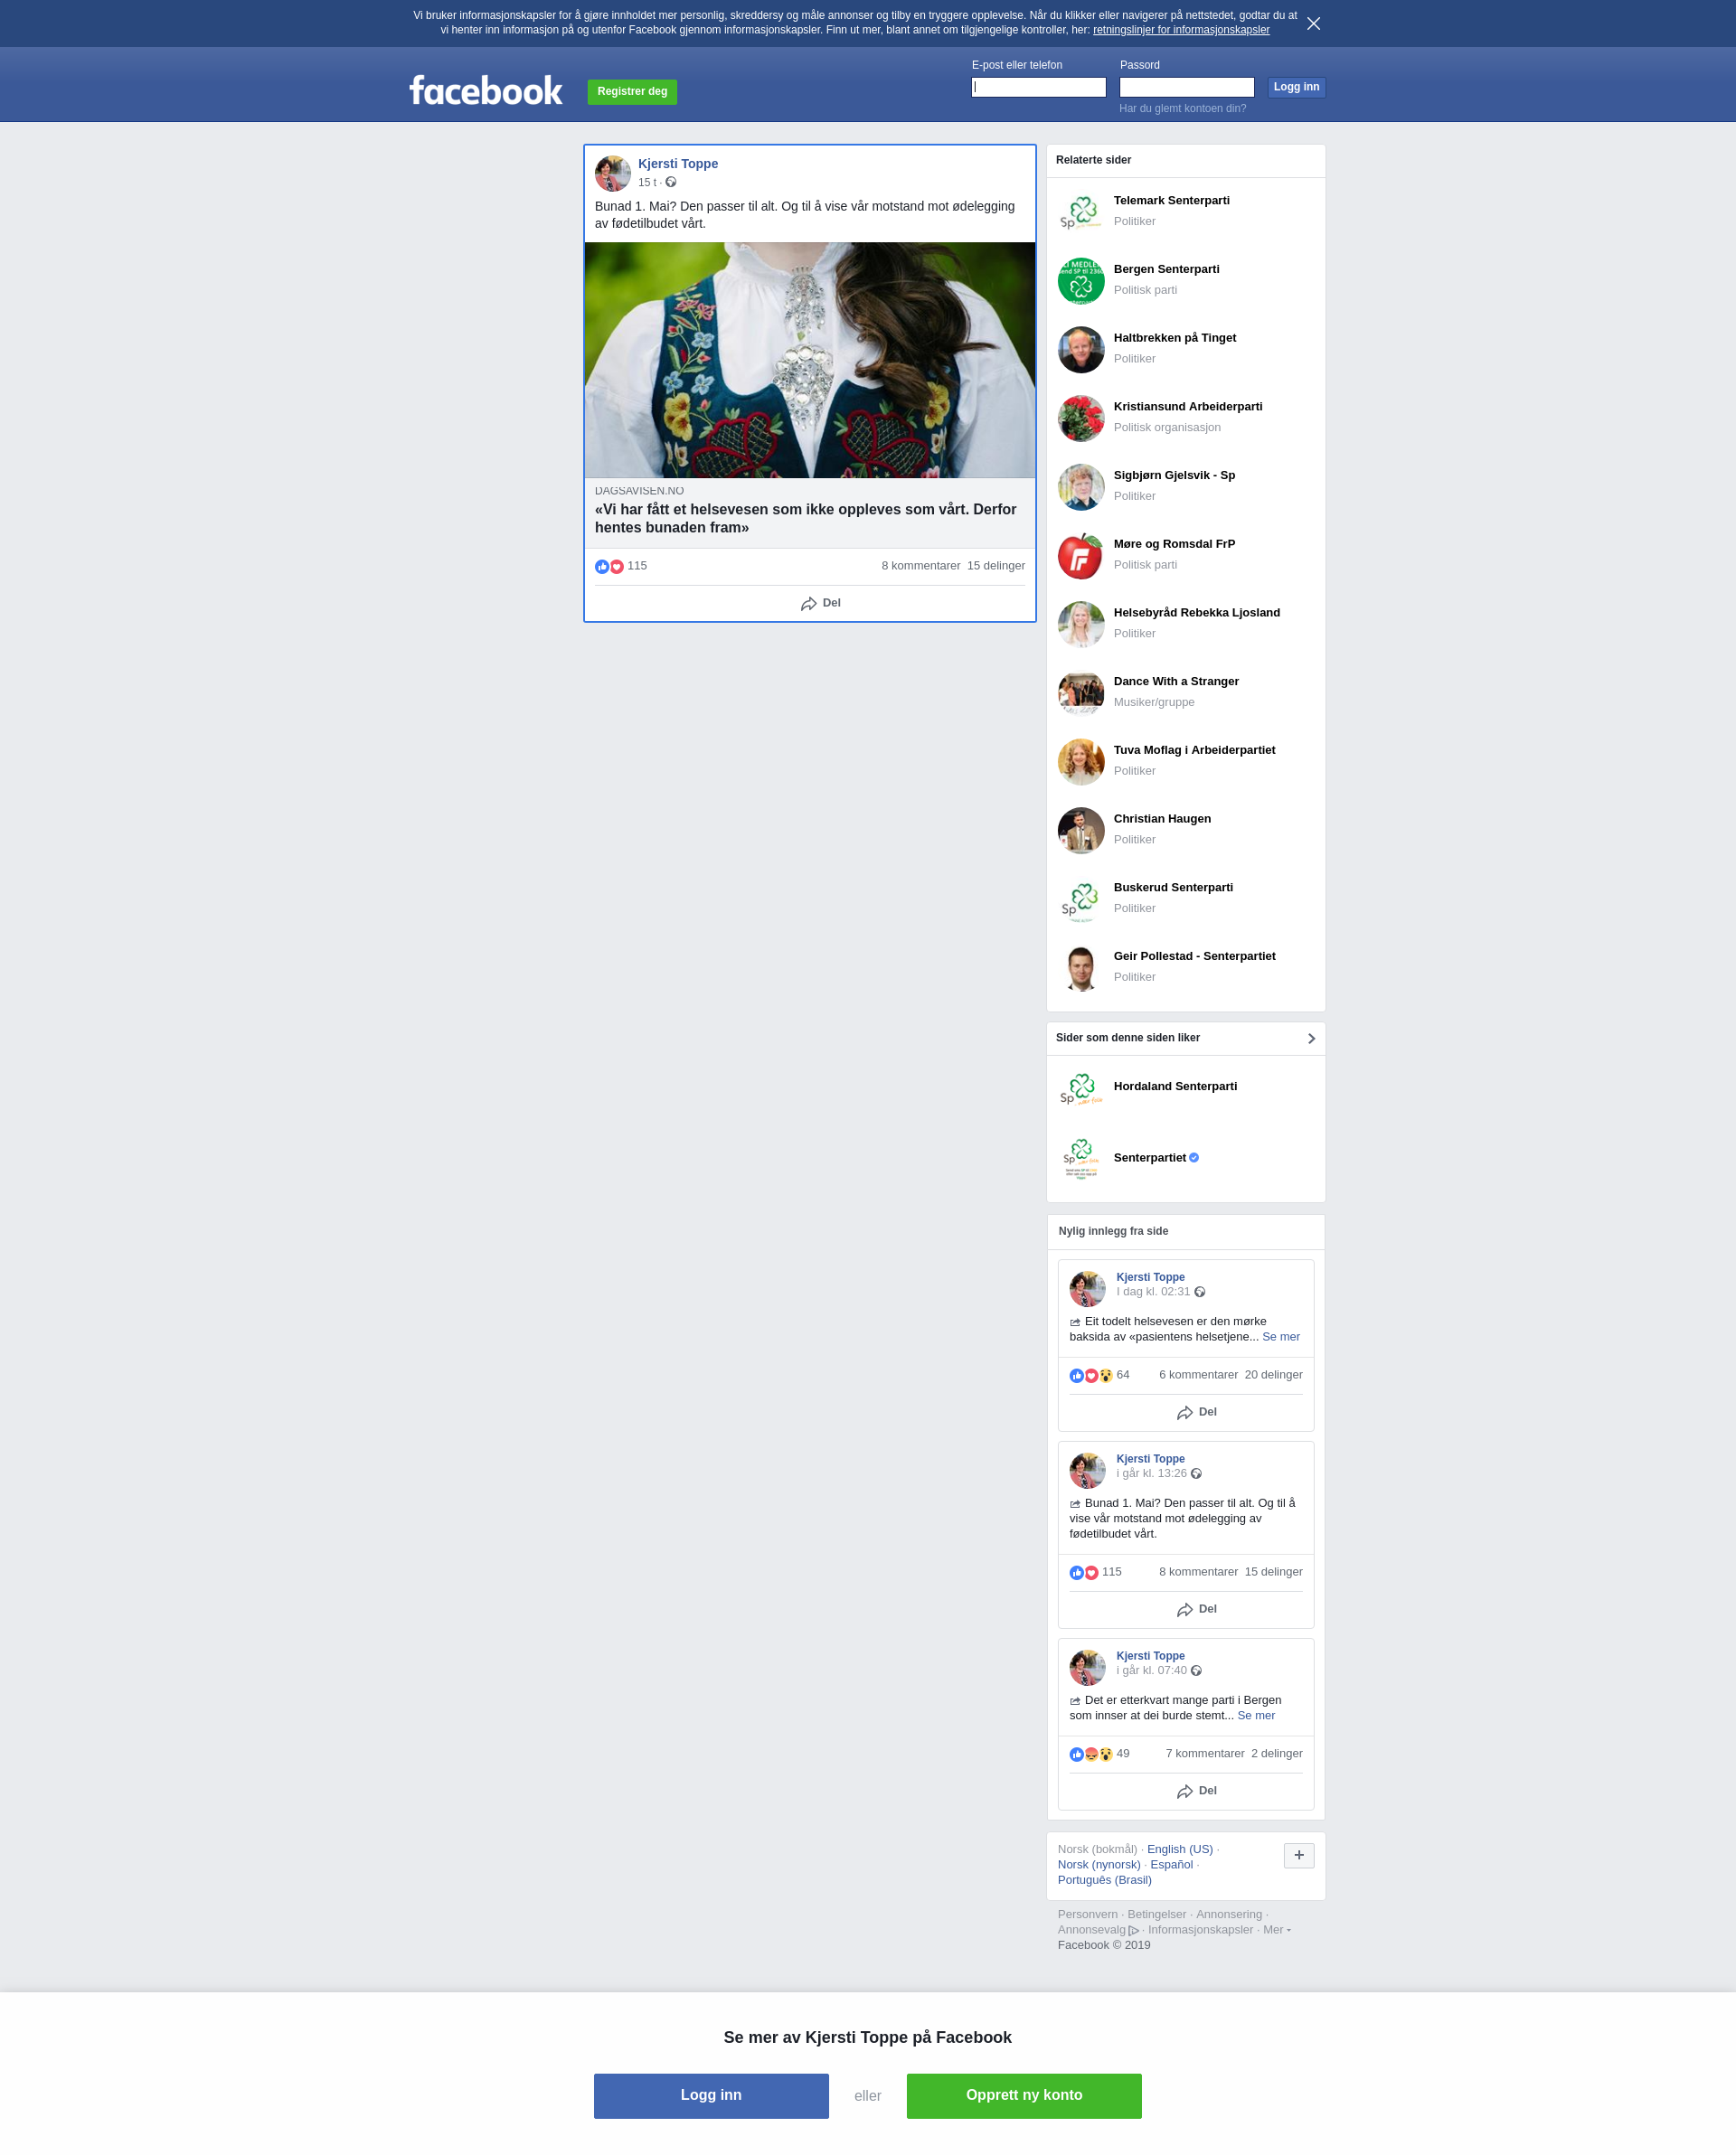Open Telemark Senterparti page name

[1171, 201]
